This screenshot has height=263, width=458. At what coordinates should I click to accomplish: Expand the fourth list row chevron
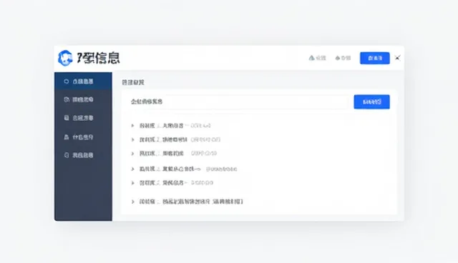click(x=132, y=169)
